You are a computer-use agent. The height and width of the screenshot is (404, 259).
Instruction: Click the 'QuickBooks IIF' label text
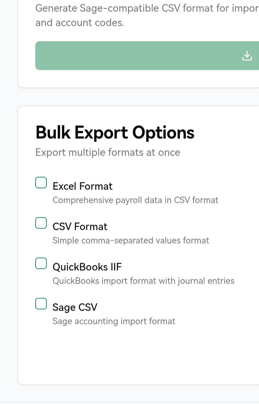click(x=87, y=267)
